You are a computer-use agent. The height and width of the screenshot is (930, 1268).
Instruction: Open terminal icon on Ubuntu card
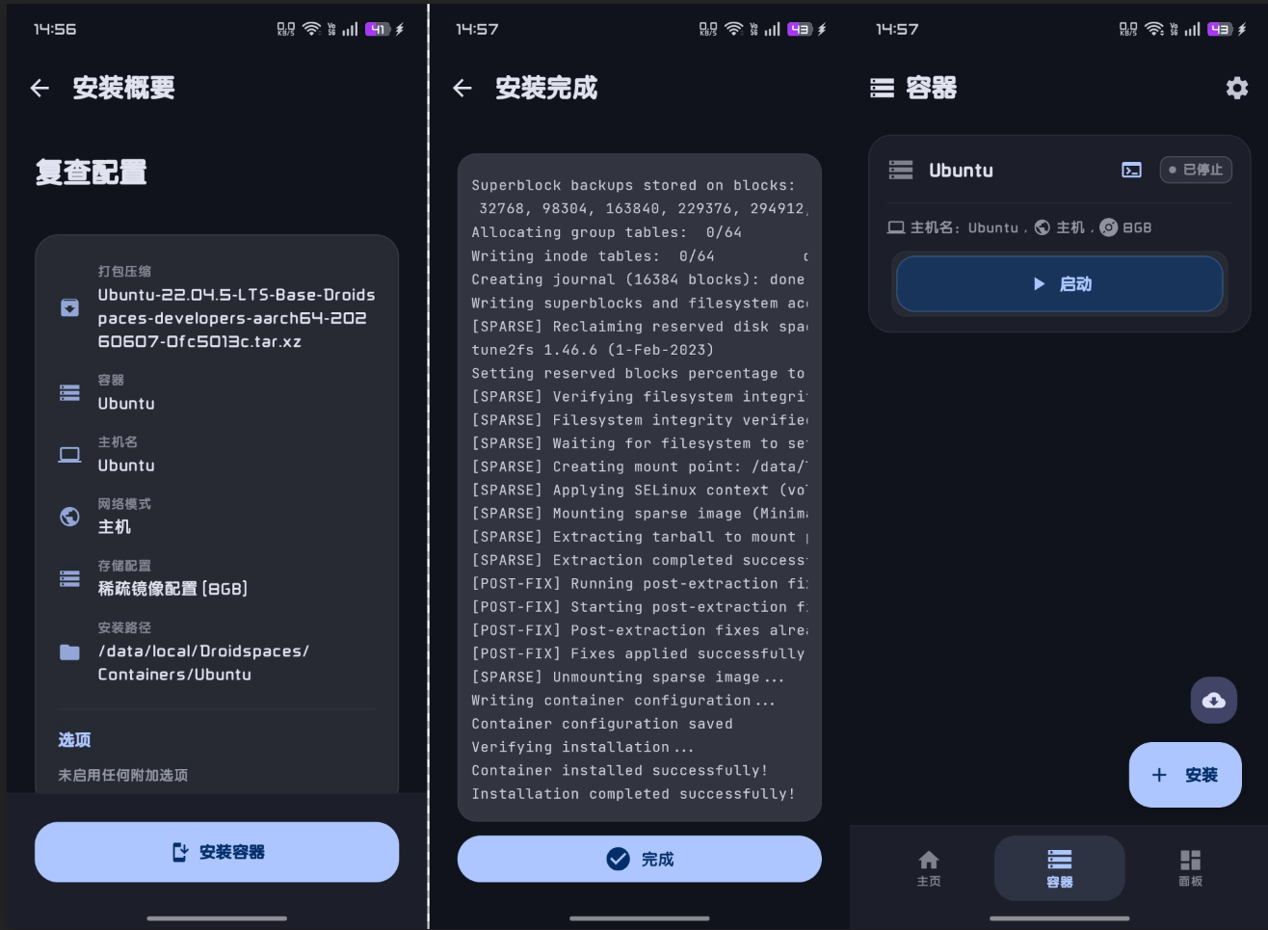1132,171
